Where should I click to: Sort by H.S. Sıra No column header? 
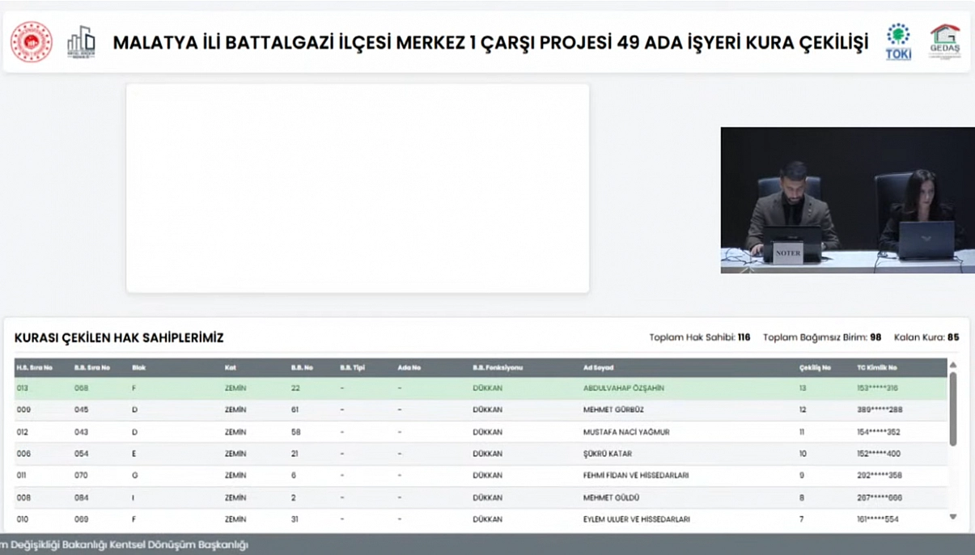(35, 368)
